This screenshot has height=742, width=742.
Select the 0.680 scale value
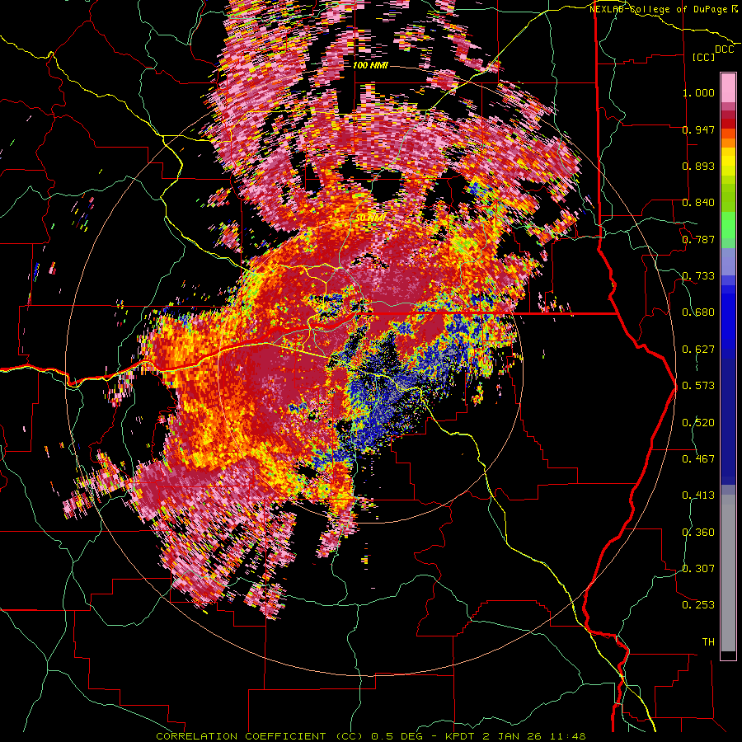point(698,312)
